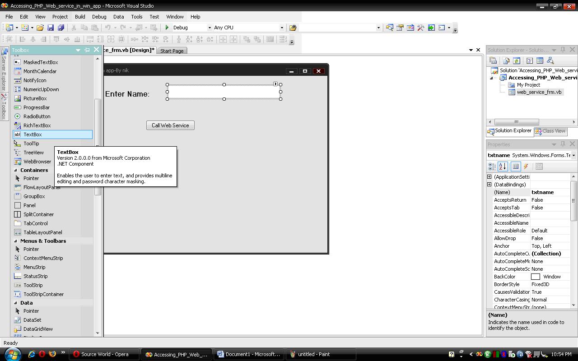This screenshot has width=578, height=361.
Task: Start debugging with the green play arrow
Action: pyautogui.click(x=167, y=28)
